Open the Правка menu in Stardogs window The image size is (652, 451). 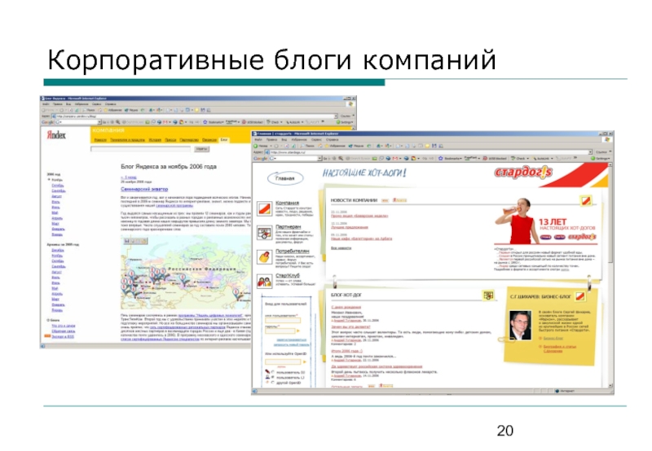(x=272, y=140)
